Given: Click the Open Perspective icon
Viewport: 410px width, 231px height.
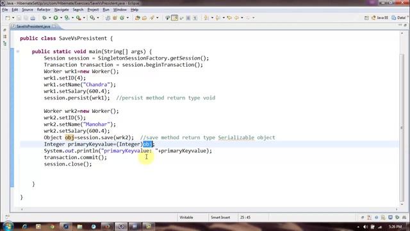Looking at the screenshot, I should (x=366, y=18).
